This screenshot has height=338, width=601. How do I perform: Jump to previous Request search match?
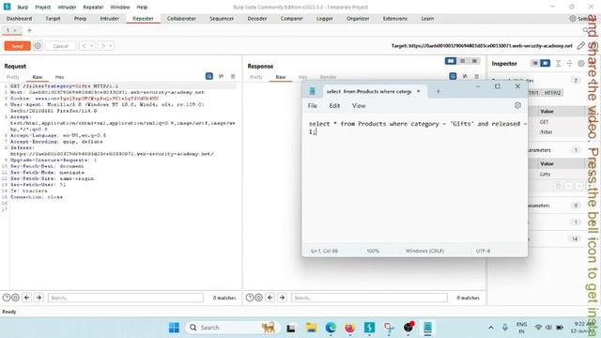pyautogui.click(x=27, y=298)
